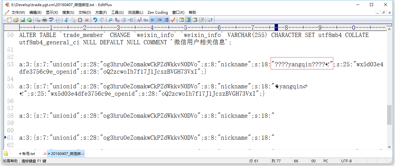This screenshot has height=166, width=395.
Task: Click the PC line-ending indicator in the status bar
Action: [326, 161]
